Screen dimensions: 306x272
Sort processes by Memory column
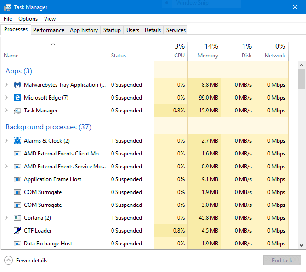tap(204, 51)
